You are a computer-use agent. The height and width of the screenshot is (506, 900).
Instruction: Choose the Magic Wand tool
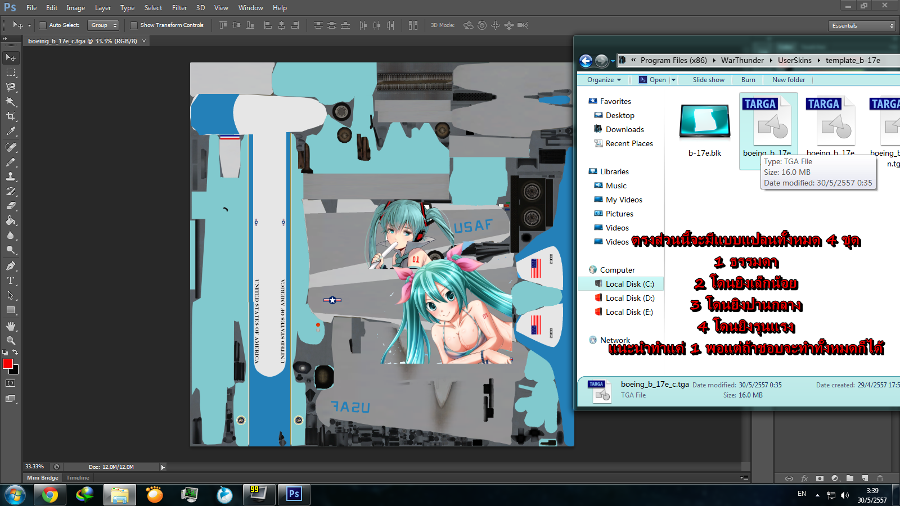tap(11, 102)
